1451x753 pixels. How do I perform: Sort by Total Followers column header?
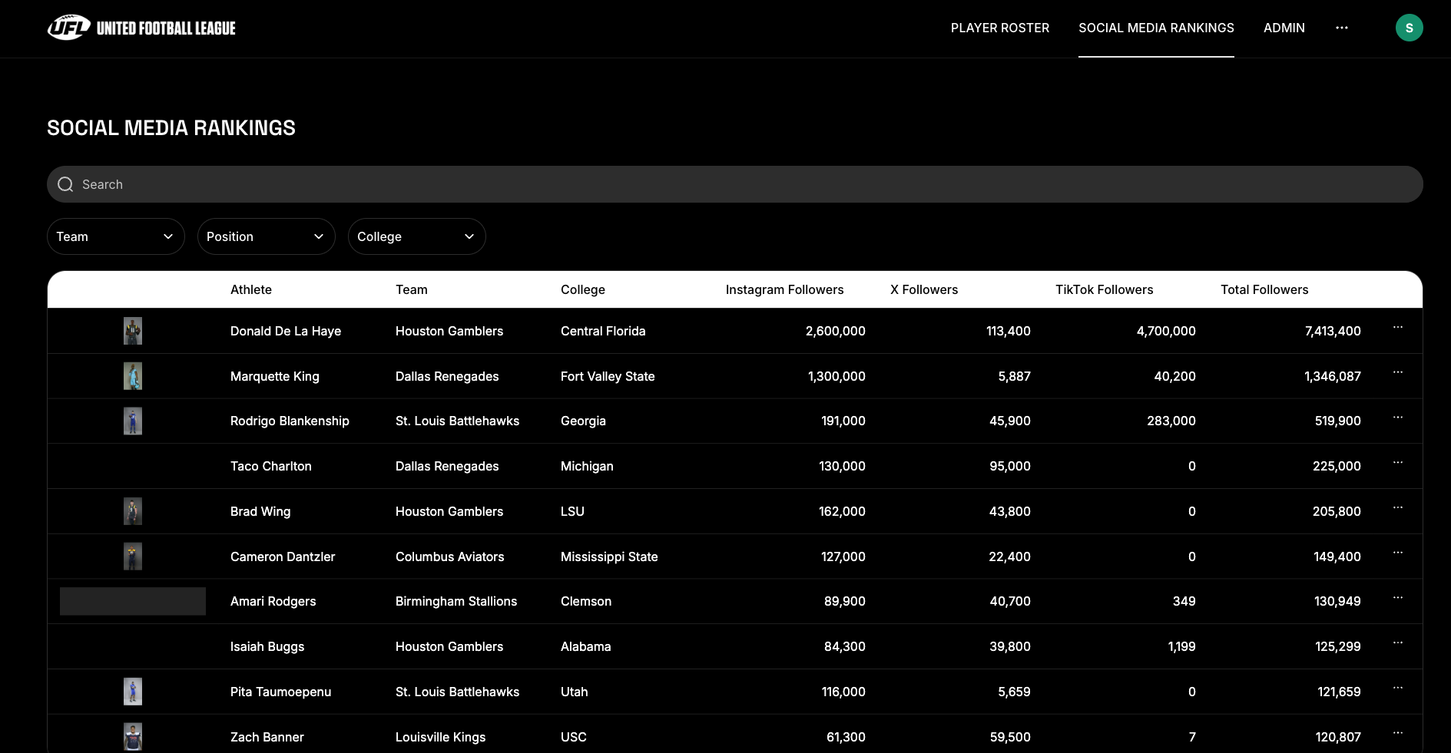[1264, 289]
